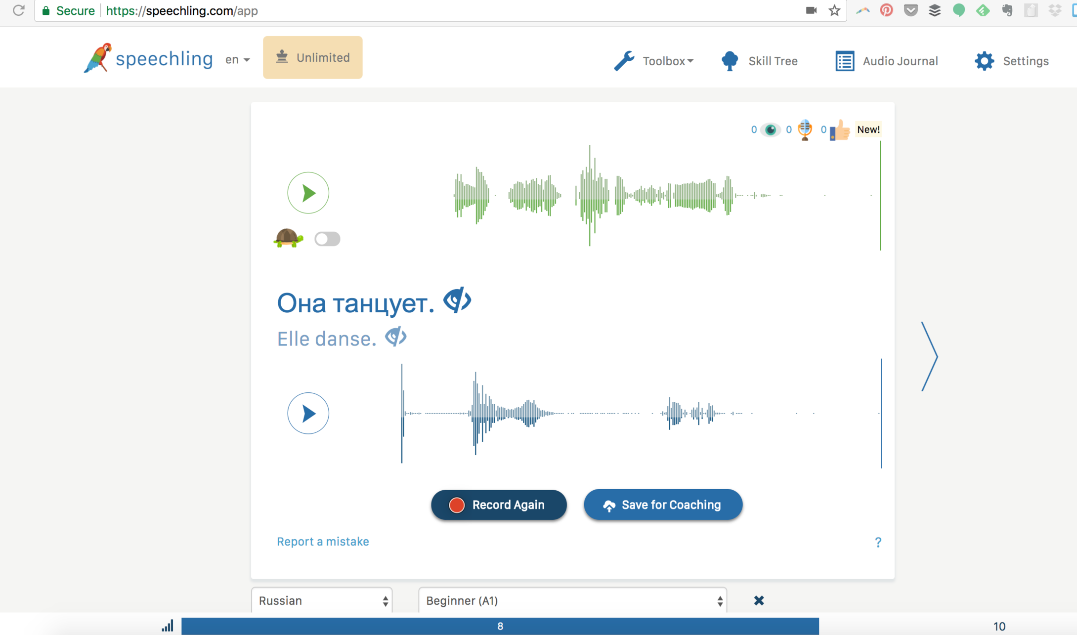
Task: Click the lesson progress bar showing 8
Action: coord(500,626)
